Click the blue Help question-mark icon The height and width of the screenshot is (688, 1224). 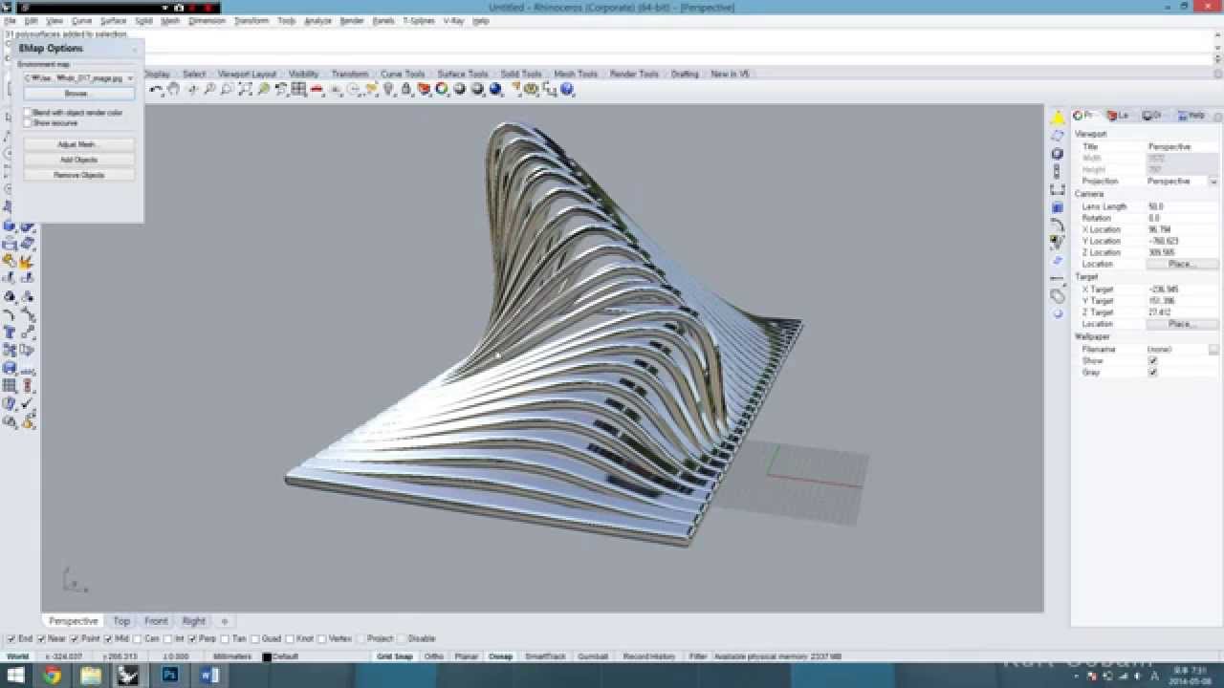pyautogui.click(x=567, y=89)
